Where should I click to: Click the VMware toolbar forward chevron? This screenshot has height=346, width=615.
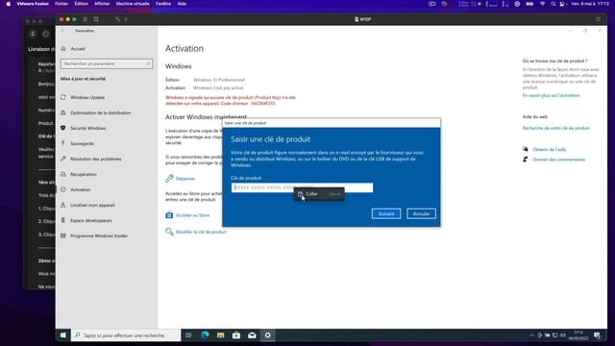pos(126,19)
